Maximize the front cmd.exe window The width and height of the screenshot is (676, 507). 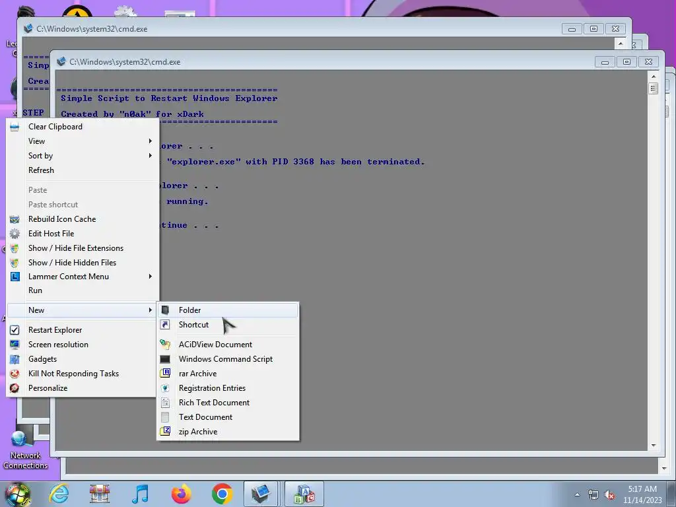pos(627,62)
